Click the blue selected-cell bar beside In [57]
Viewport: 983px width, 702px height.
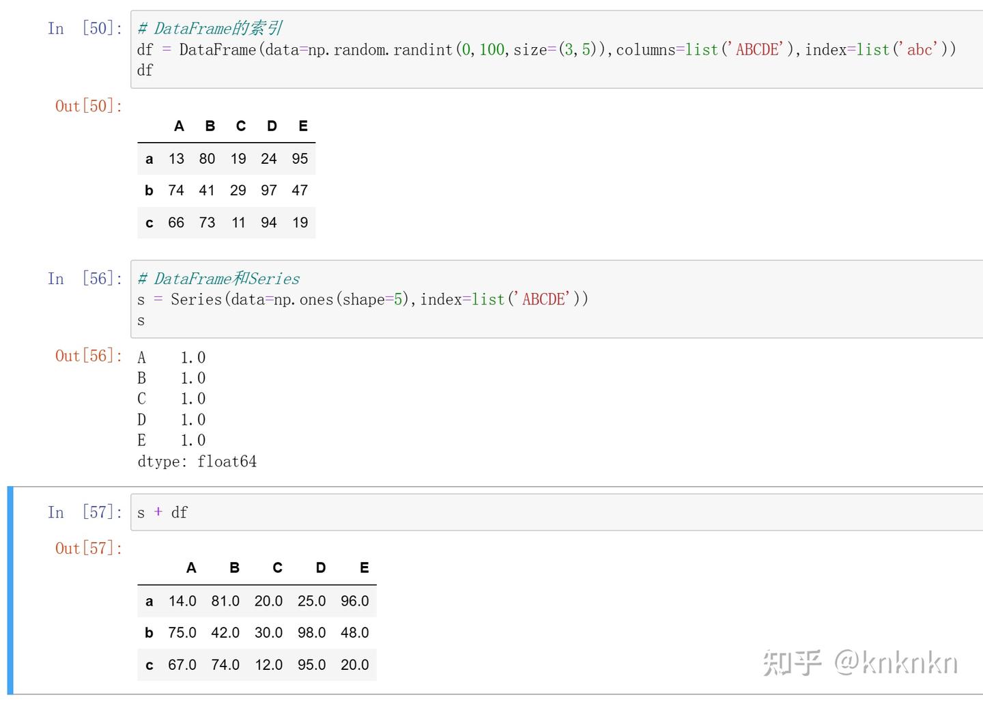pos(10,590)
